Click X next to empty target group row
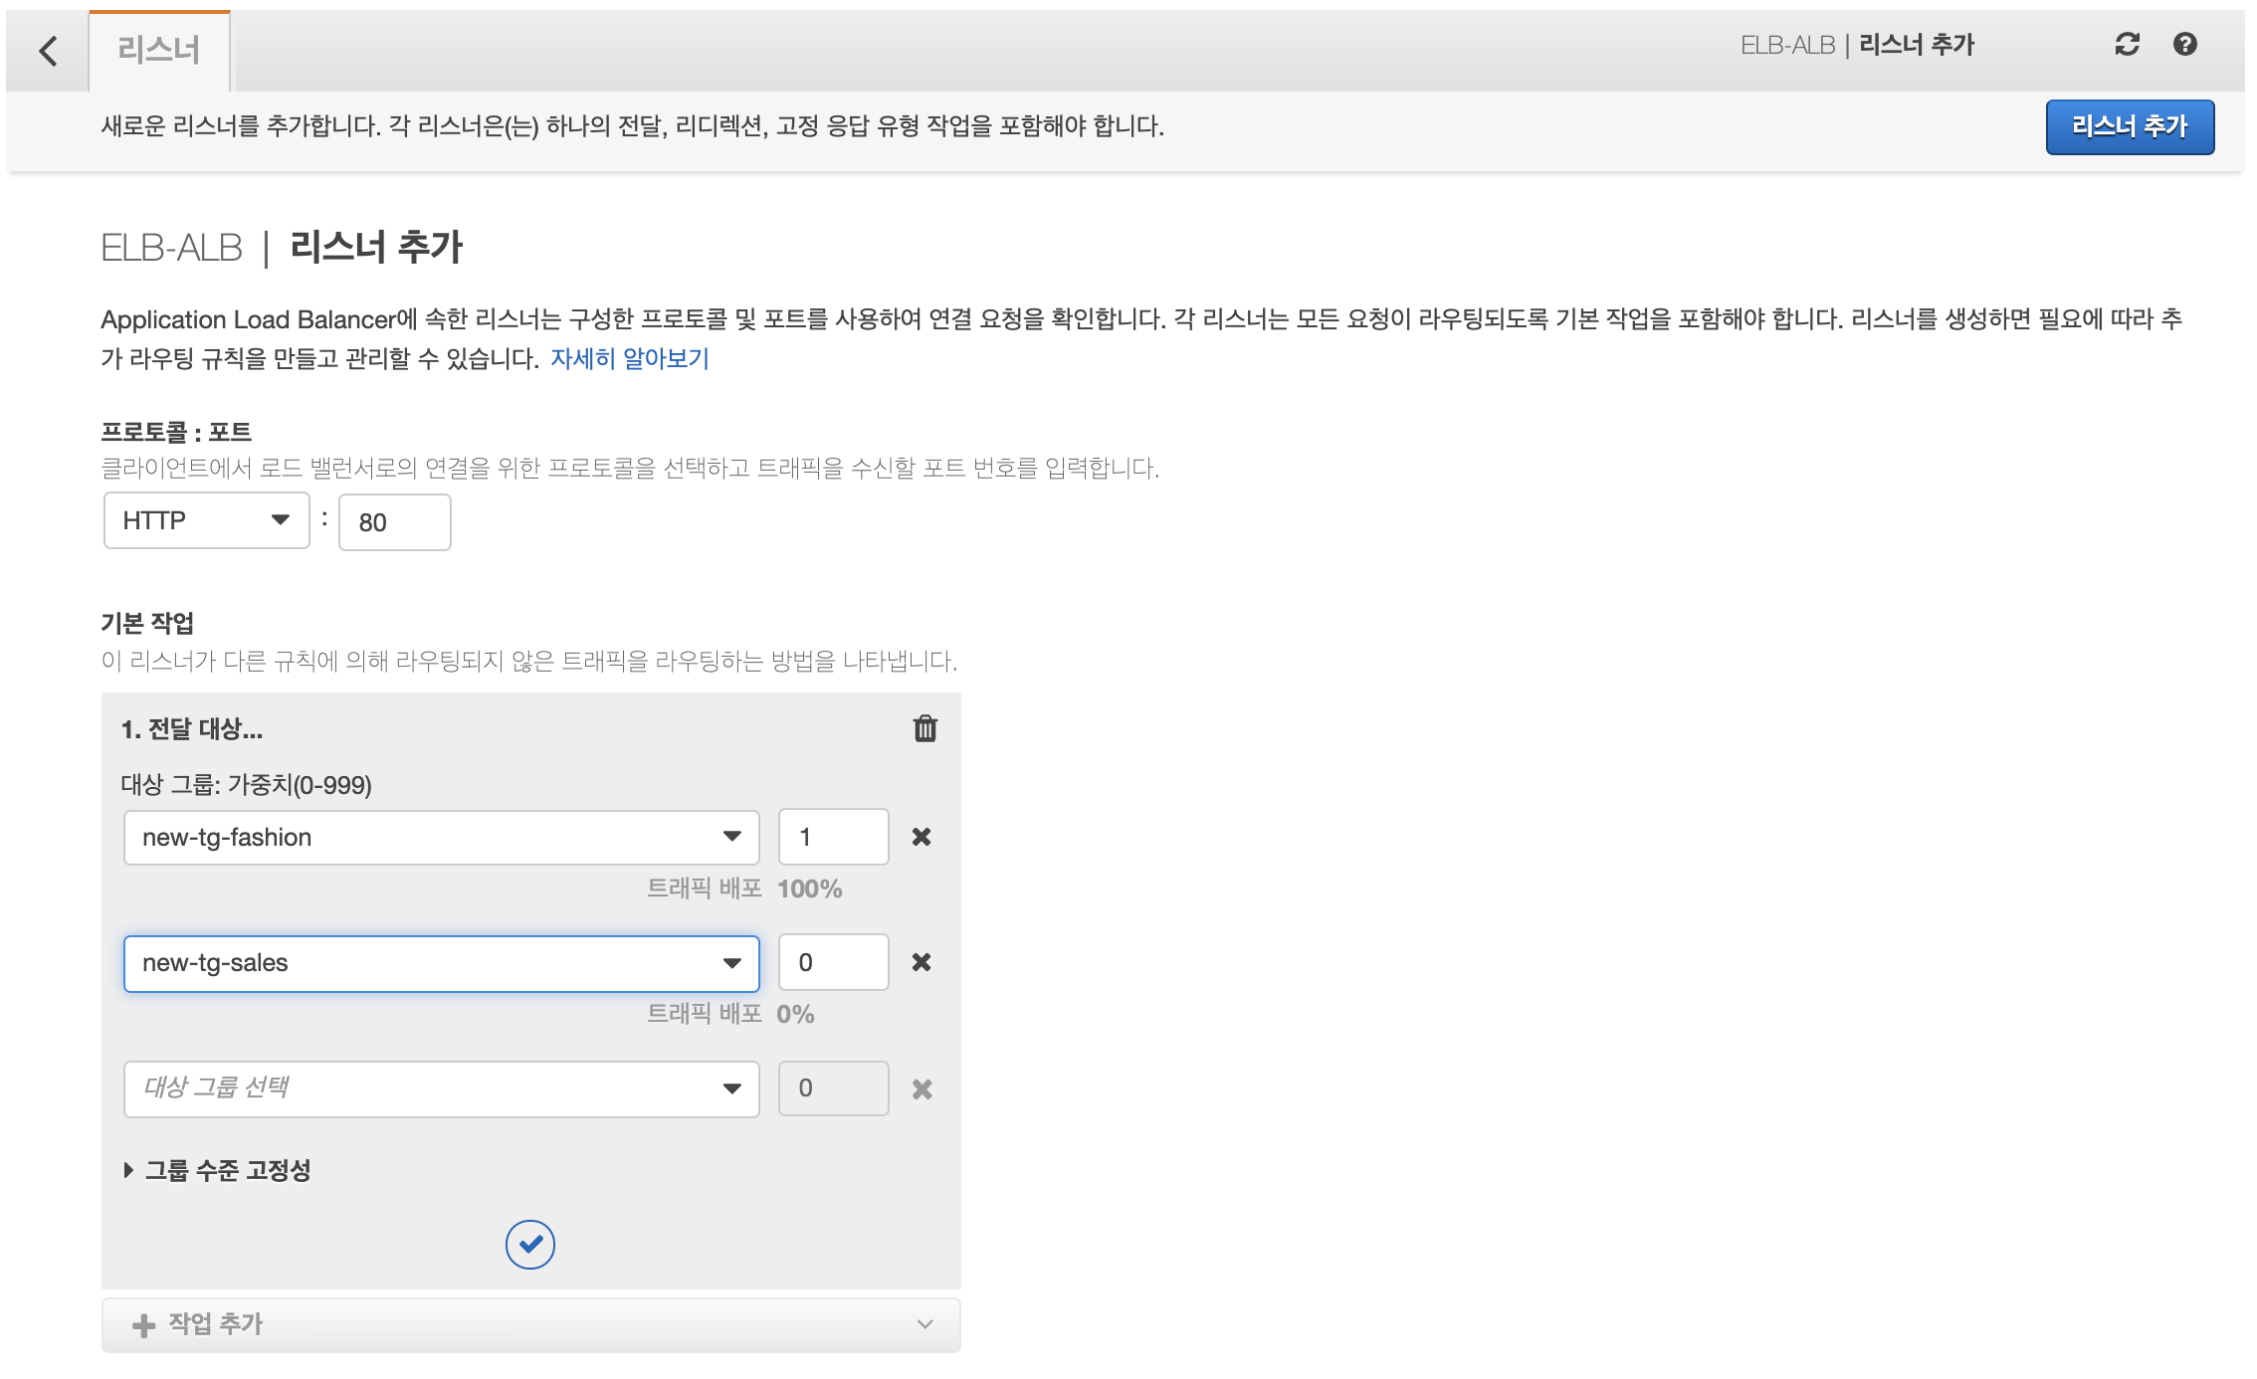 (922, 1089)
